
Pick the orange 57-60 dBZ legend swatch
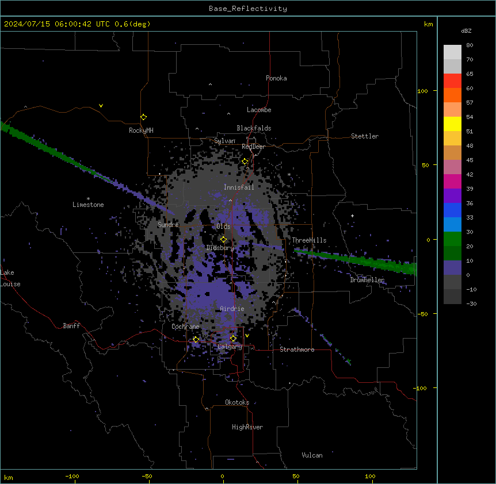pyautogui.click(x=452, y=95)
